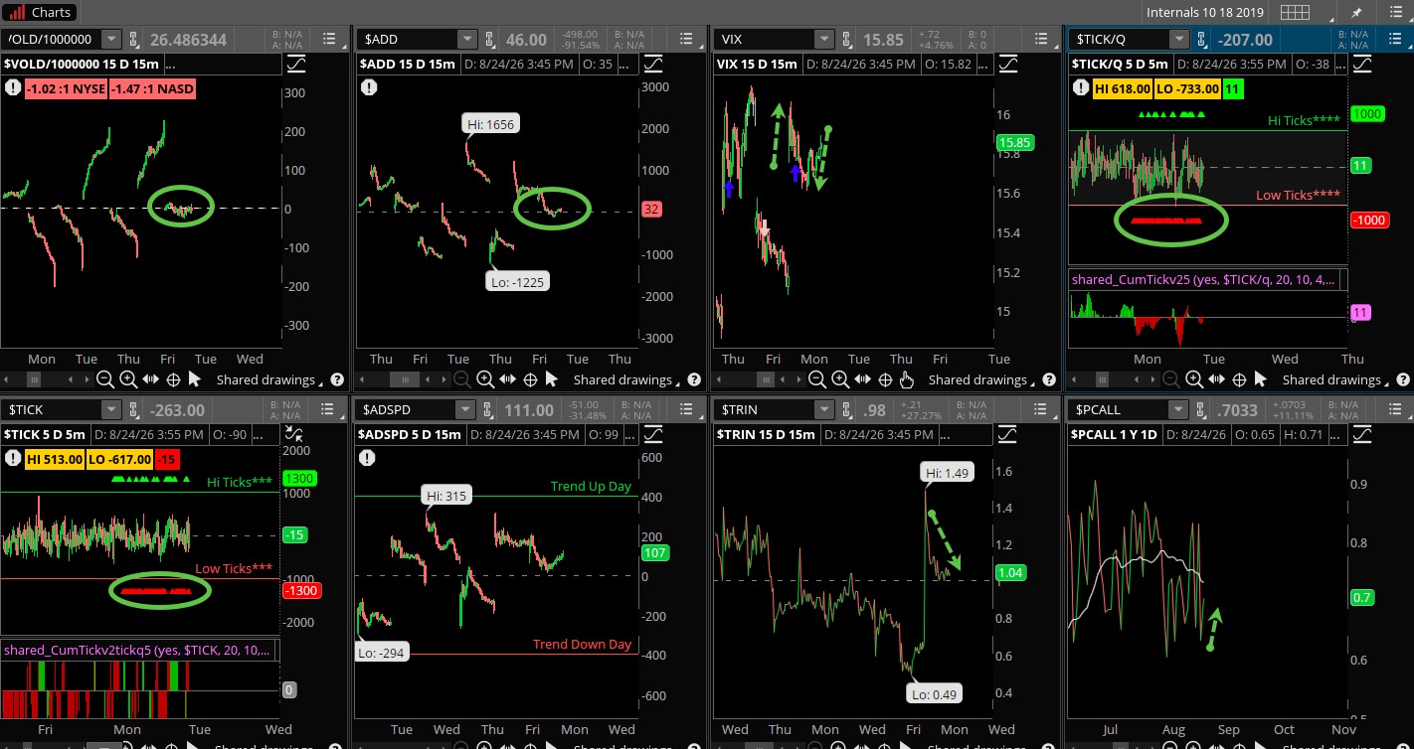
Task: Click the Internals 10 18 2019 workspace name
Action: (x=1206, y=13)
